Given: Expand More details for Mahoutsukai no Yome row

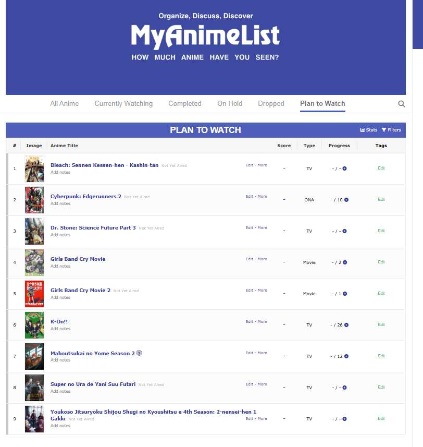Looking at the screenshot, I should coord(262,353).
